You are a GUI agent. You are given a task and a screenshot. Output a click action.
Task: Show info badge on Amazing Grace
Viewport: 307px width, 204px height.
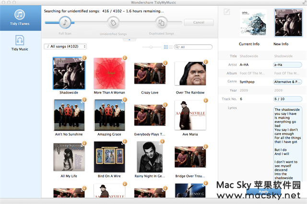click(125, 99)
